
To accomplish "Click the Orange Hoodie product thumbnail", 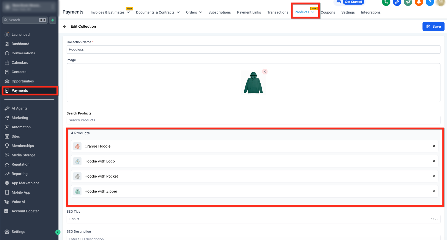I will coord(78,146).
